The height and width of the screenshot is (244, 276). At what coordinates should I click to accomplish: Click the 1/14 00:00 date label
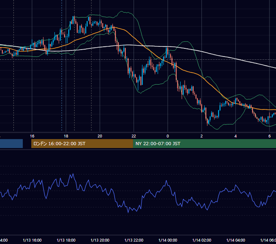(168, 240)
